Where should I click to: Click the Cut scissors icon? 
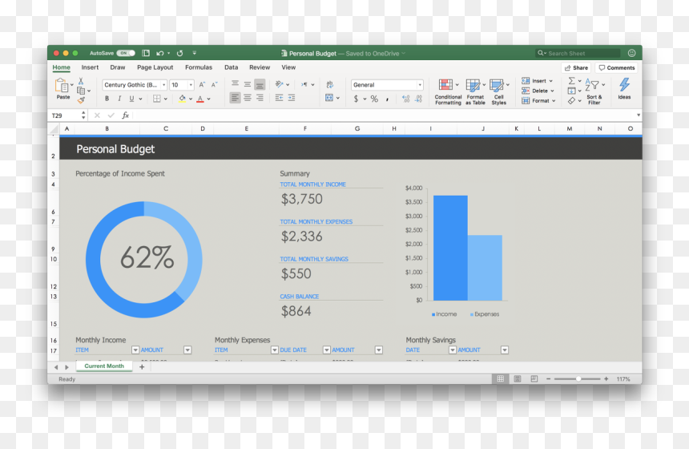[81, 81]
